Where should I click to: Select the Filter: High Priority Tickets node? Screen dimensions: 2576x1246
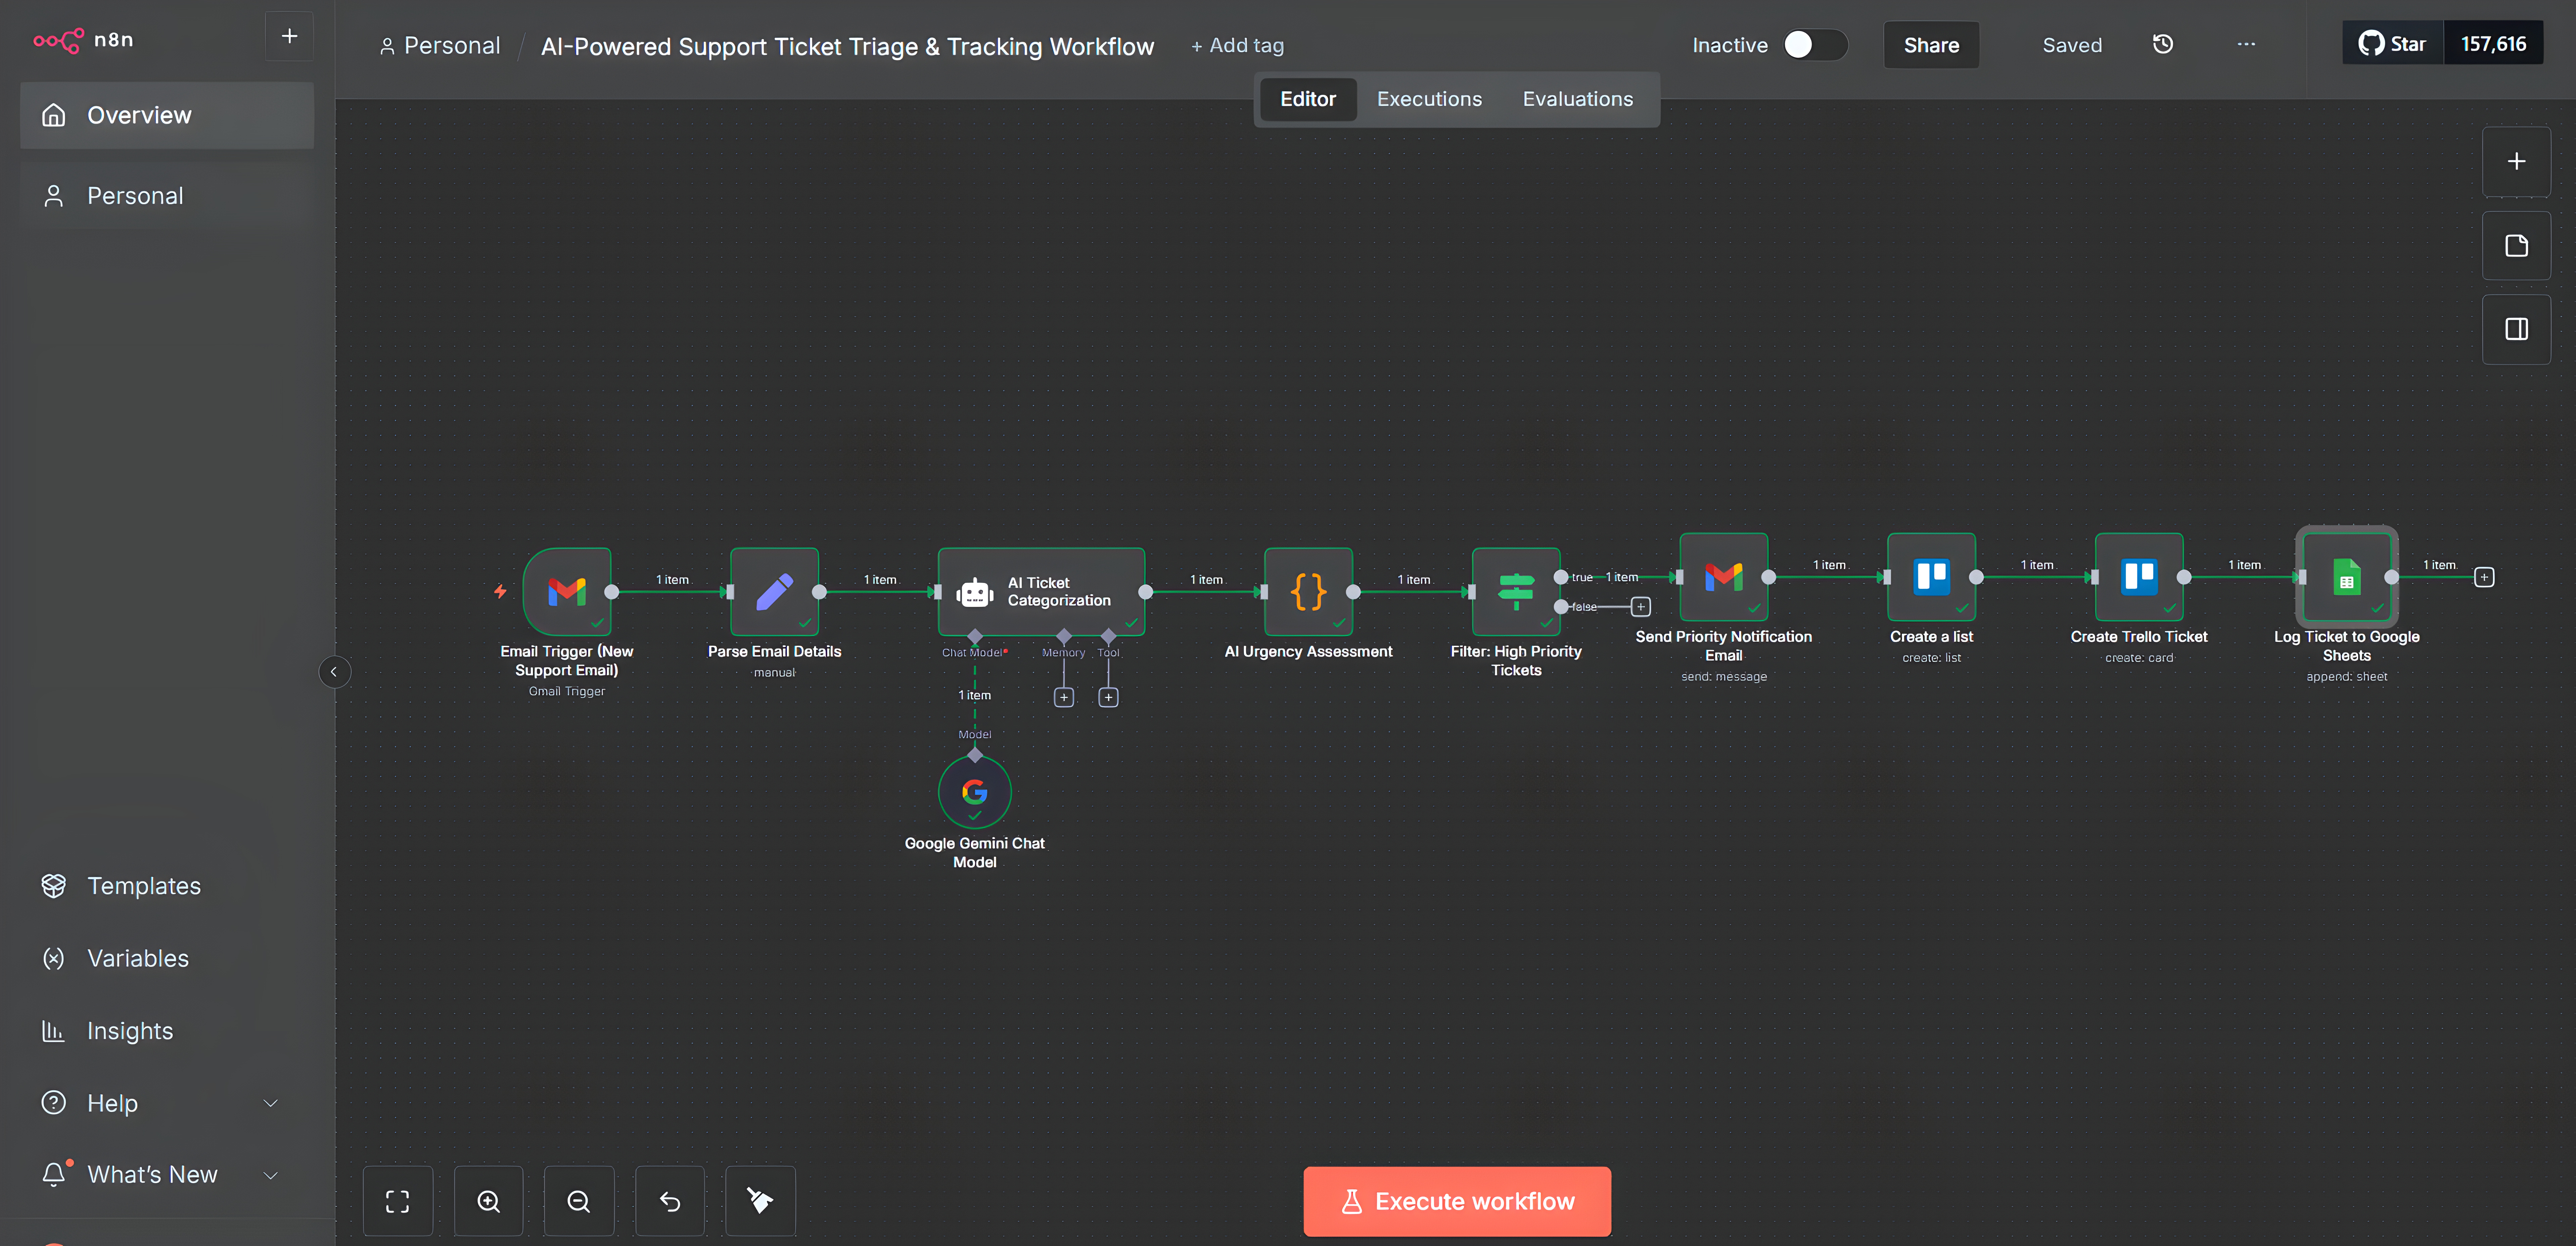(x=1516, y=592)
